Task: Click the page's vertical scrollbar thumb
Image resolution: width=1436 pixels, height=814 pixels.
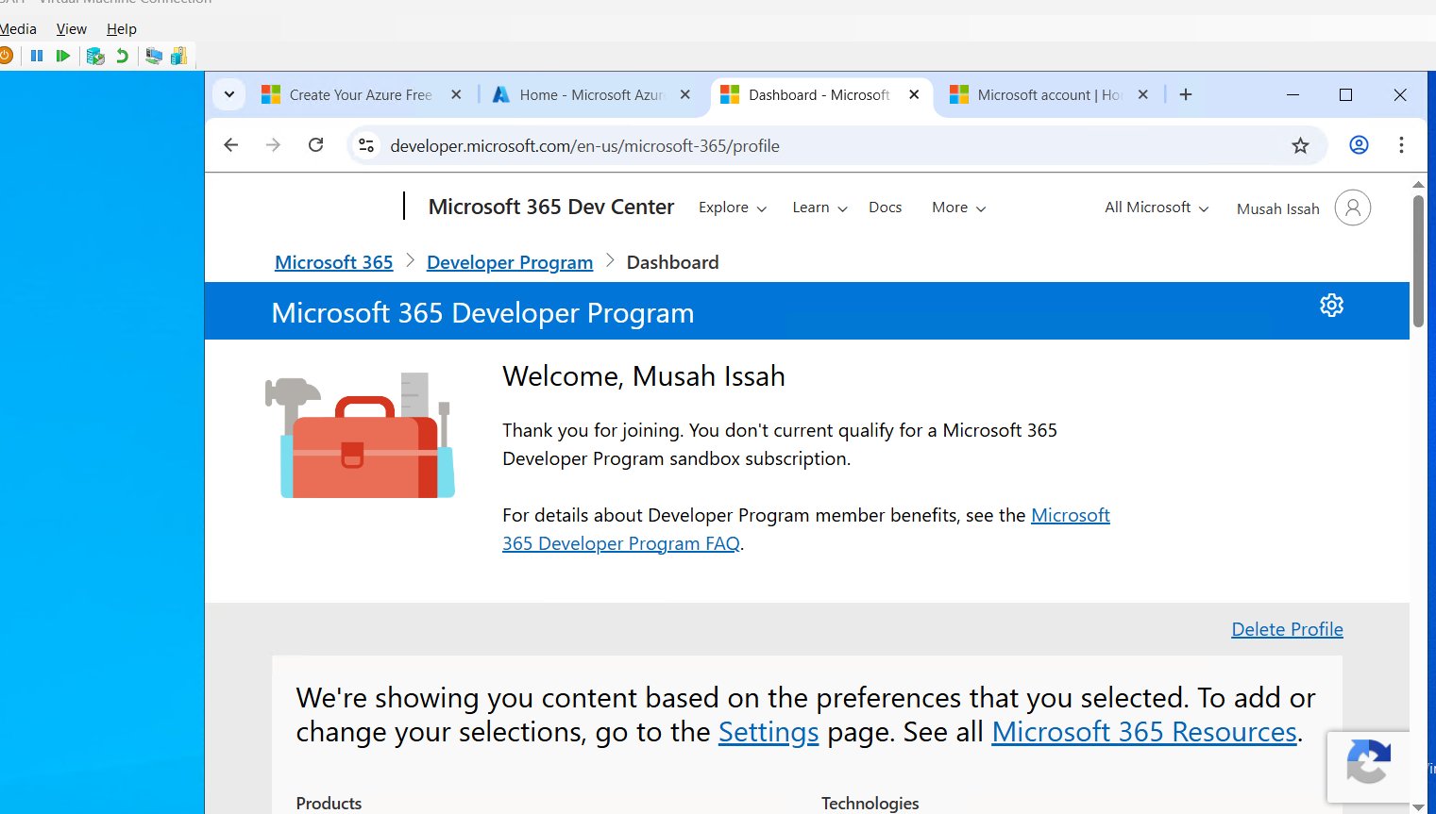Action: pyautogui.click(x=1418, y=261)
